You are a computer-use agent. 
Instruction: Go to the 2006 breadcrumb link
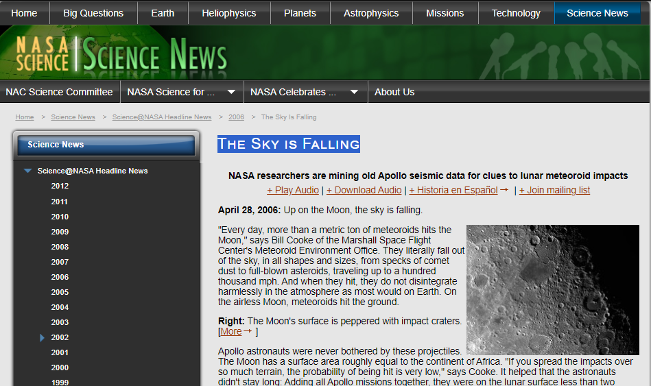pyautogui.click(x=236, y=117)
